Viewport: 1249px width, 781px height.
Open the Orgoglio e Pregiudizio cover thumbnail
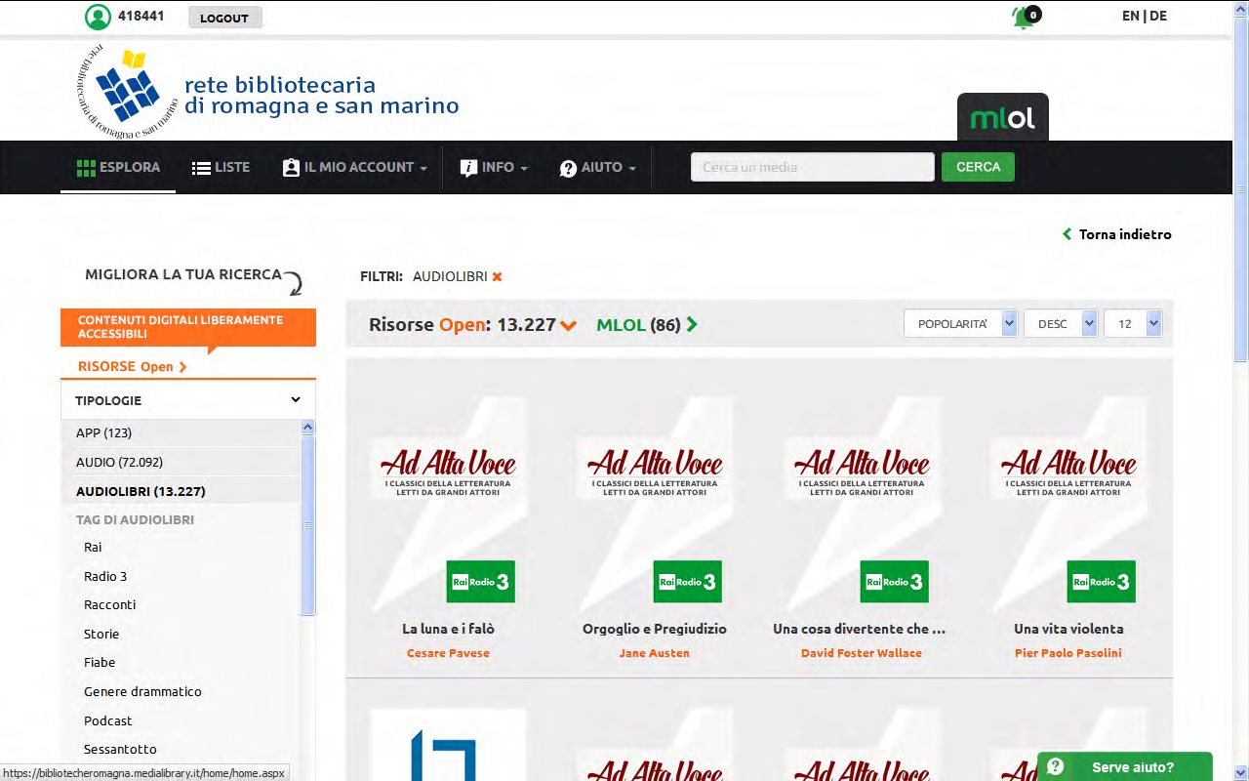pyautogui.click(x=655, y=500)
